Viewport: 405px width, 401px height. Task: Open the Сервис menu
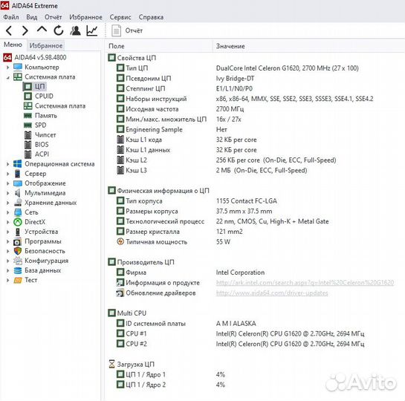tap(120, 17)
